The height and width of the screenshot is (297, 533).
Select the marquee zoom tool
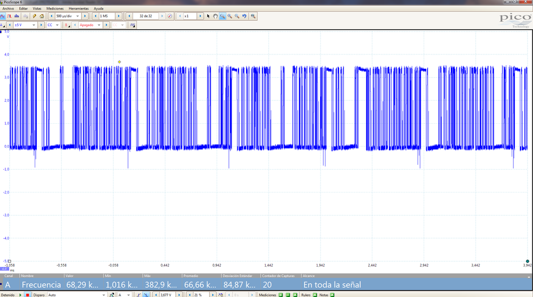222,16
